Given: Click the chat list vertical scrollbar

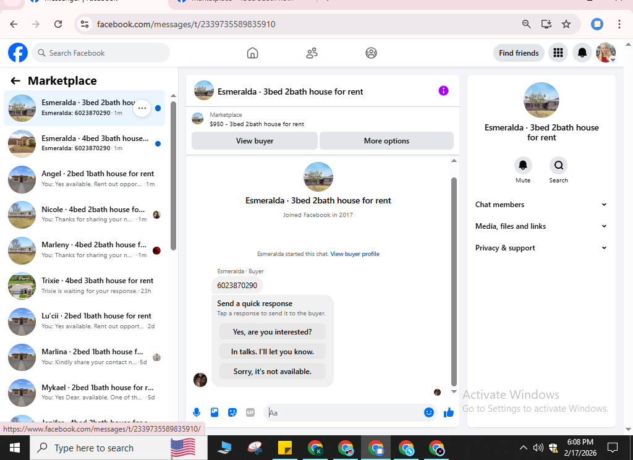Looking at the screenshot, I should (x=173, y=176).
